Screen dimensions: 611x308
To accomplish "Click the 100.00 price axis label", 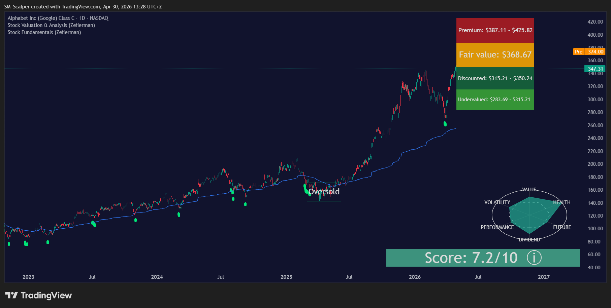I will click(595, 229).
